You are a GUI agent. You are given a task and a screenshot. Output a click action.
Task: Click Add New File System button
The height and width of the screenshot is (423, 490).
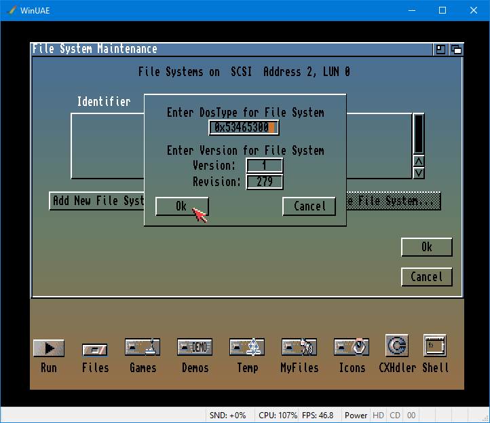[96, 201]
